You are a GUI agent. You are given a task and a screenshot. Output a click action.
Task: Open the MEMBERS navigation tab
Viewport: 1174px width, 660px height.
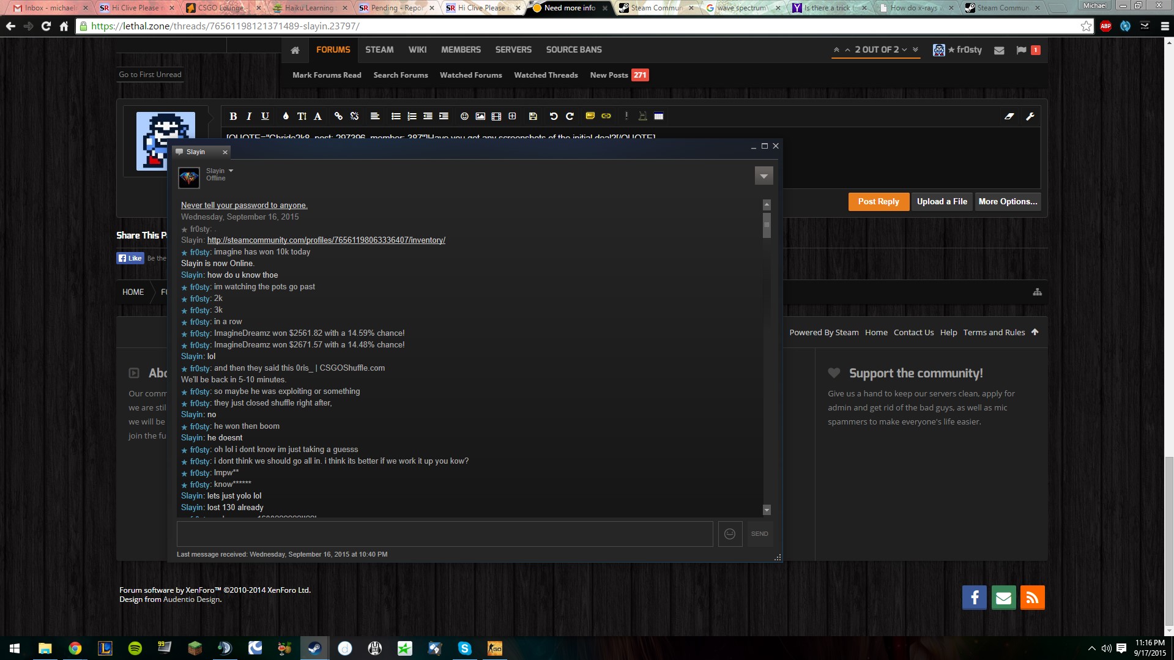tap(461, 50)
